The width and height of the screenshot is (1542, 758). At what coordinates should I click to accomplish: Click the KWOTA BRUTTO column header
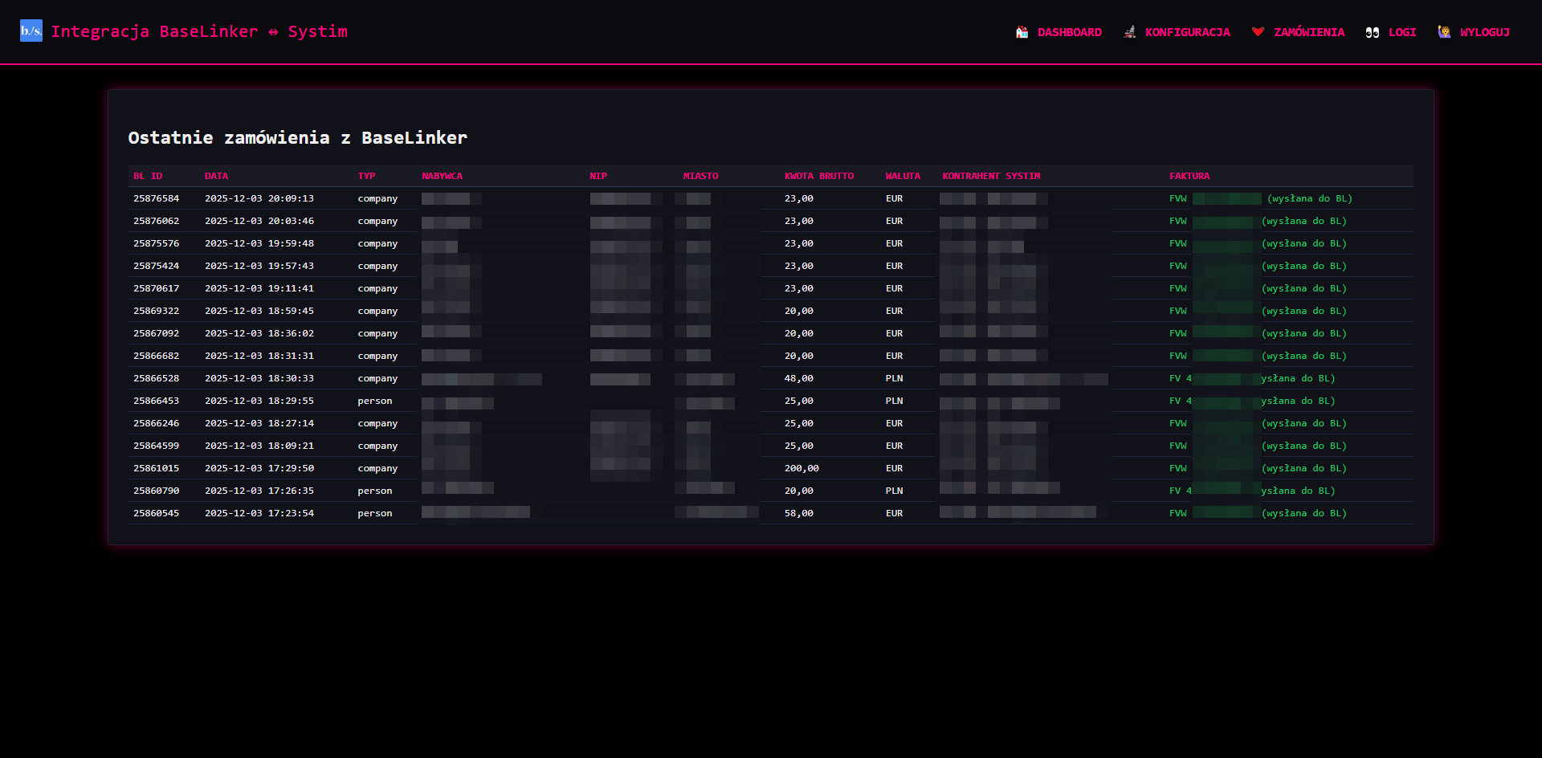[818, 176]
